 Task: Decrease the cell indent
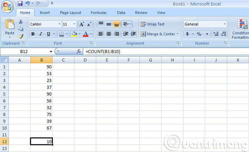(126, 34)
